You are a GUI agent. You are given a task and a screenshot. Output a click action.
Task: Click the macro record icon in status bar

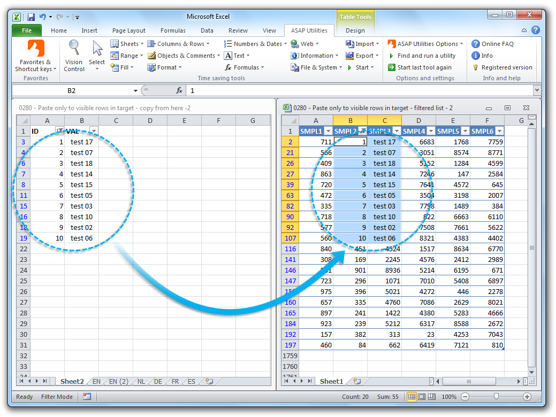(87, 396)
